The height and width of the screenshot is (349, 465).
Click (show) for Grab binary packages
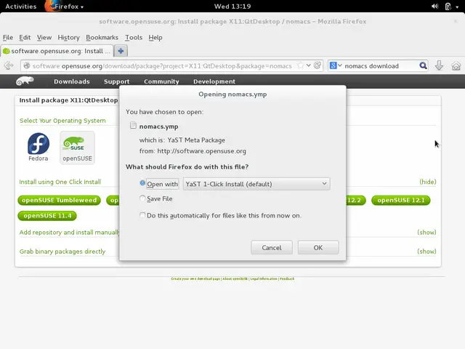(x=426, y=252)
